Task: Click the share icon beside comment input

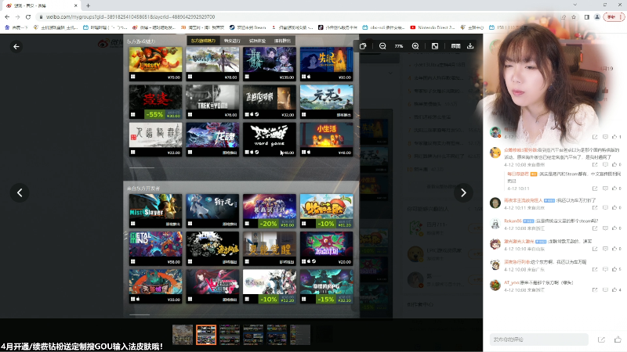Action: (x=601, y=339)
